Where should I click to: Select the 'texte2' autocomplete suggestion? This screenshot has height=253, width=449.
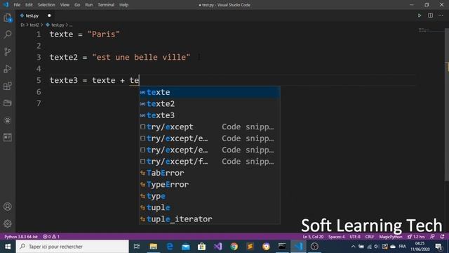210,104
